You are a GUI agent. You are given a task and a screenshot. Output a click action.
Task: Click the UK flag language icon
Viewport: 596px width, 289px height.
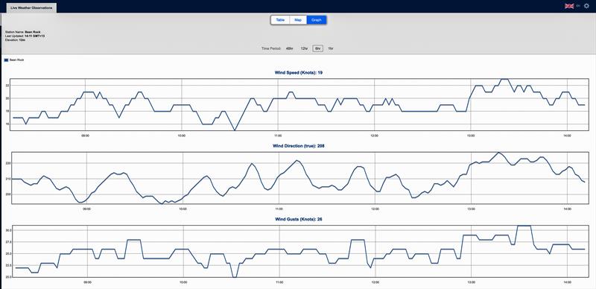click(569, 6)
